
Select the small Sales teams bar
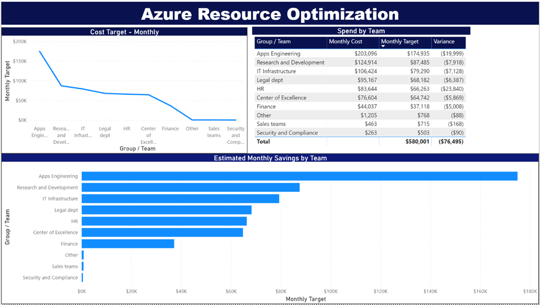pos(82,266)
